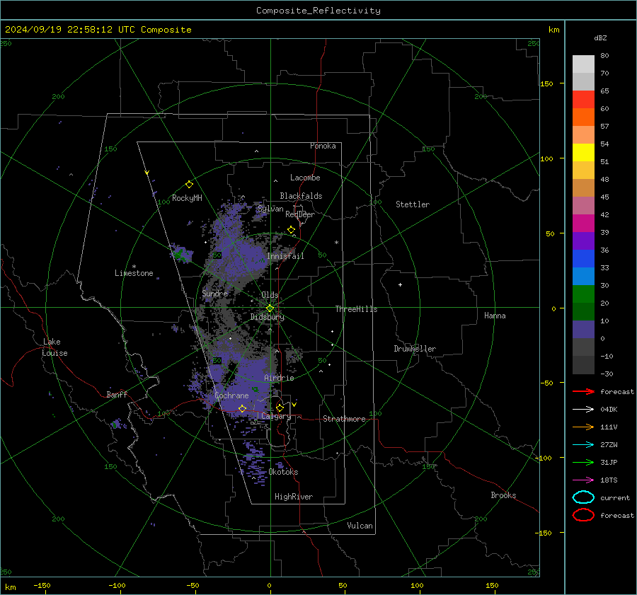This screenshot has width=637, height=595.
Task: Select the yellow diamond marker beside RockyMH
Action: pos(189,185)
